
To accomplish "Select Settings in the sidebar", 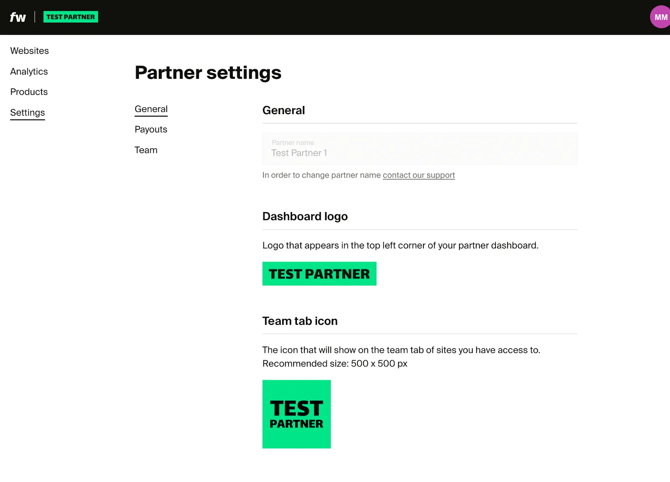I will (28, 113).
